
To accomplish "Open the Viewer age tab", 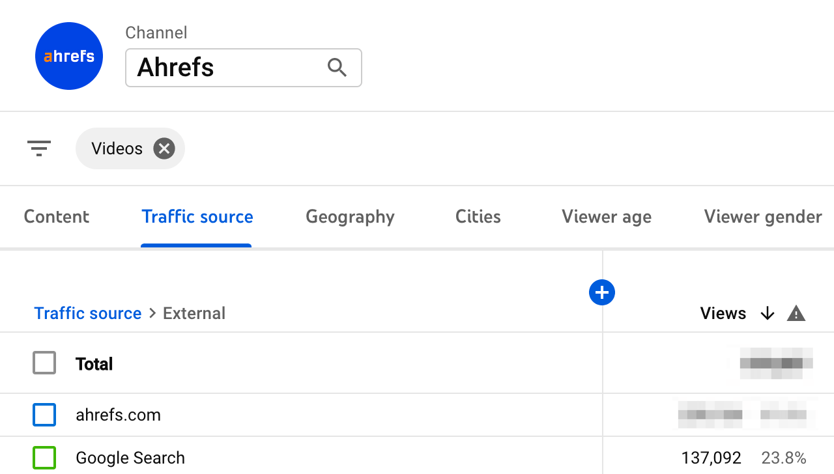I will coord(606,216).
